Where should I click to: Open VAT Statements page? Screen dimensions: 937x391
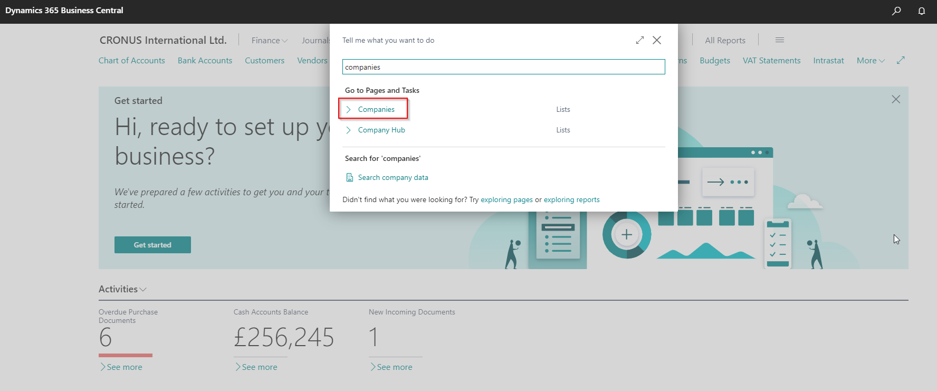pyautogui.click(x=771, y=61)
